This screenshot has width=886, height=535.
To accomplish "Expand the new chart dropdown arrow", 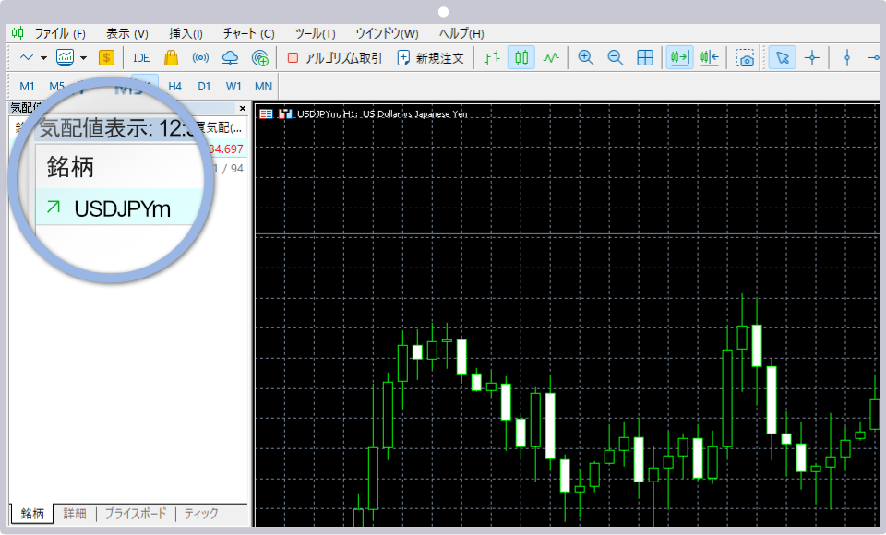I will click(43, 57).
